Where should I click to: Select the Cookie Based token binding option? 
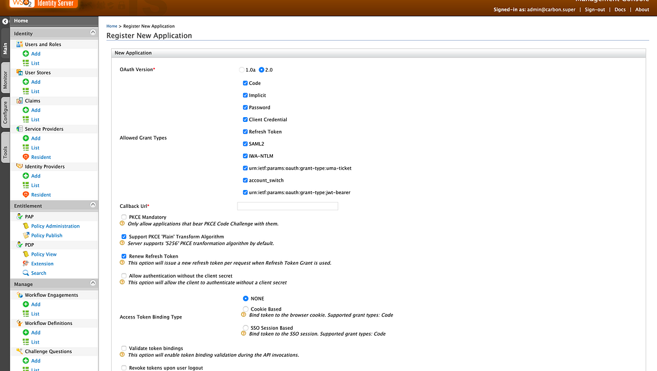(245, 308)
